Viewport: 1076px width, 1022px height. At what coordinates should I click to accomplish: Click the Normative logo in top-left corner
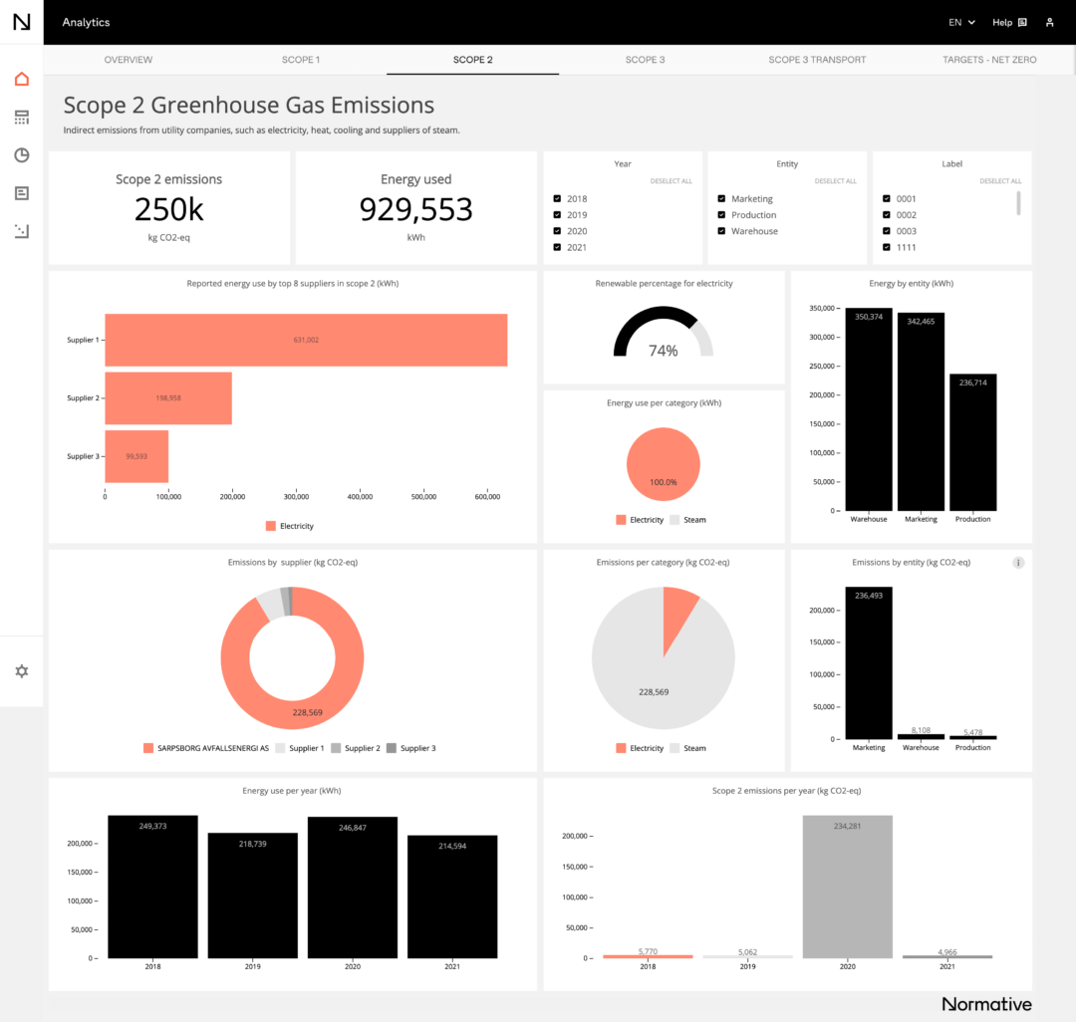21,21
